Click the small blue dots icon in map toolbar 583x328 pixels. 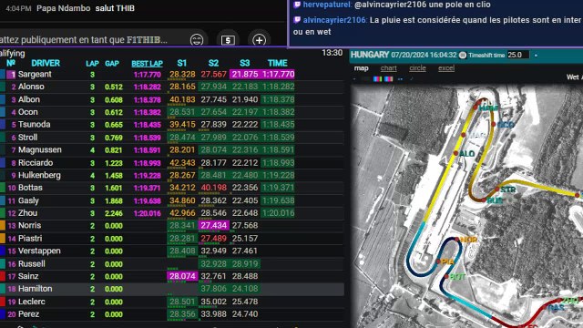[400, 79]
